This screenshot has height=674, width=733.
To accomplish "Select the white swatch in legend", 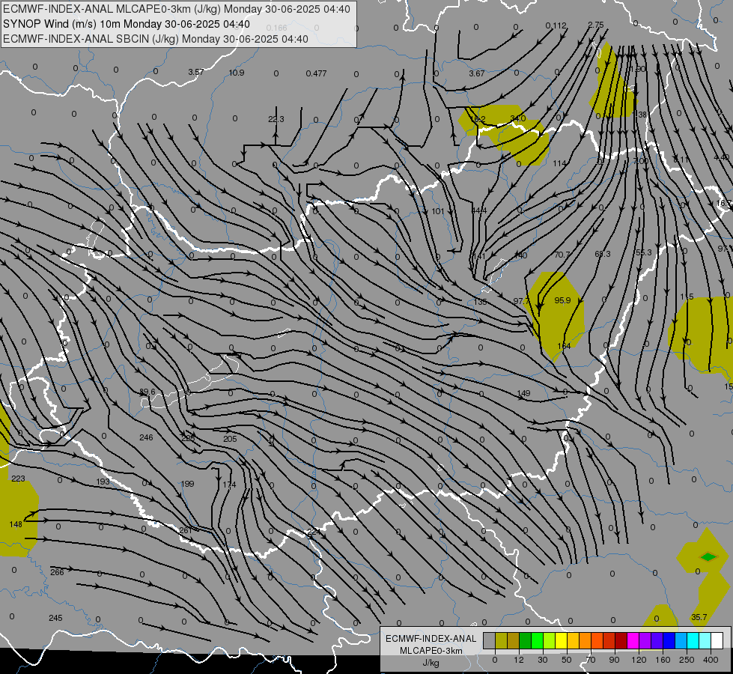I will click(x=717, y=640).
